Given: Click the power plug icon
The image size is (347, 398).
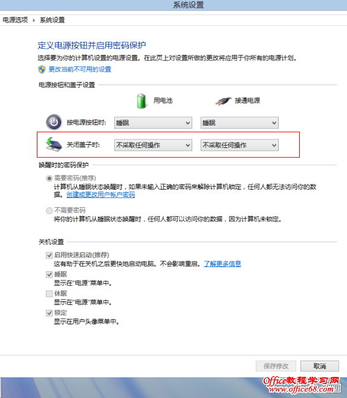Looking at the screenshot, I should 223,101.
